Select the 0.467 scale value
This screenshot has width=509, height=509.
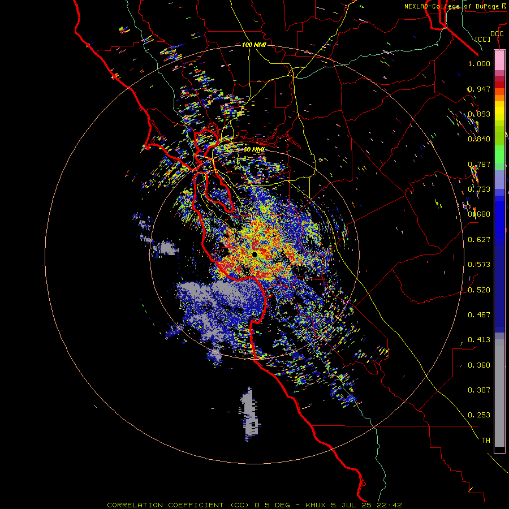(x=479, y=315)
